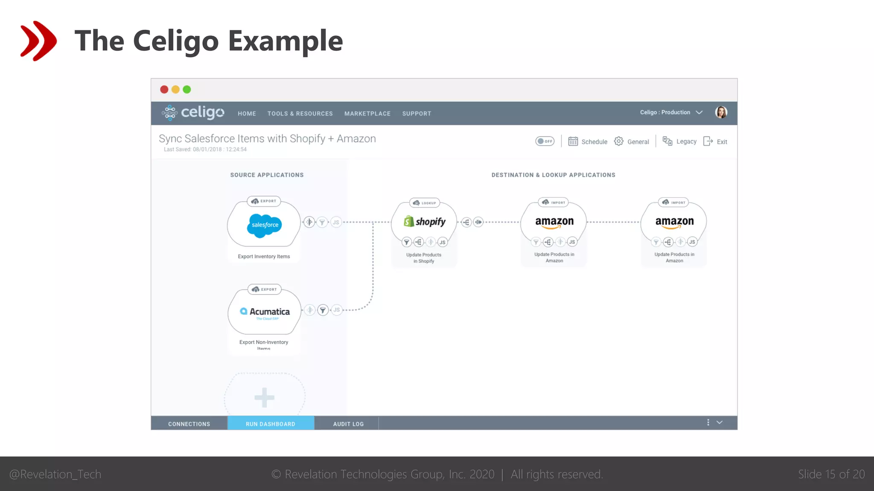
Task: Click the Exit button
Action: (716, 142)
